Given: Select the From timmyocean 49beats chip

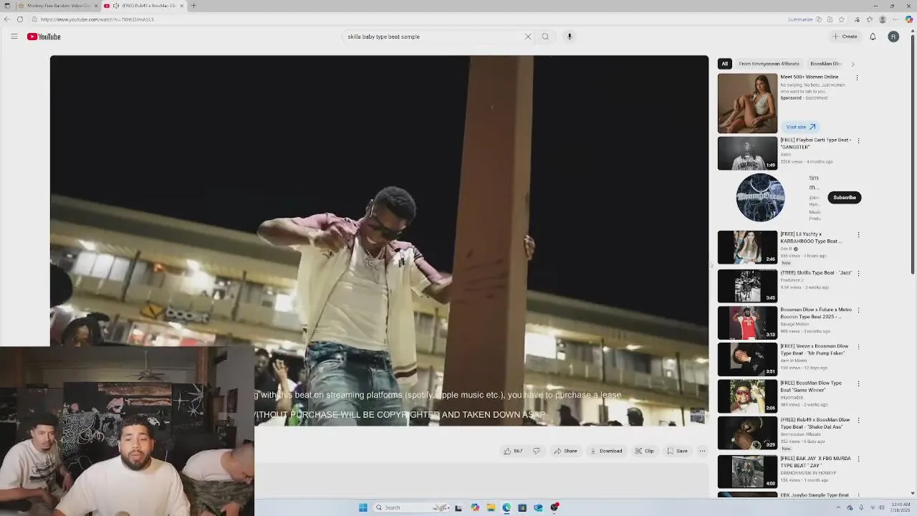Looking at the screenshot, I should coord(769,64).
